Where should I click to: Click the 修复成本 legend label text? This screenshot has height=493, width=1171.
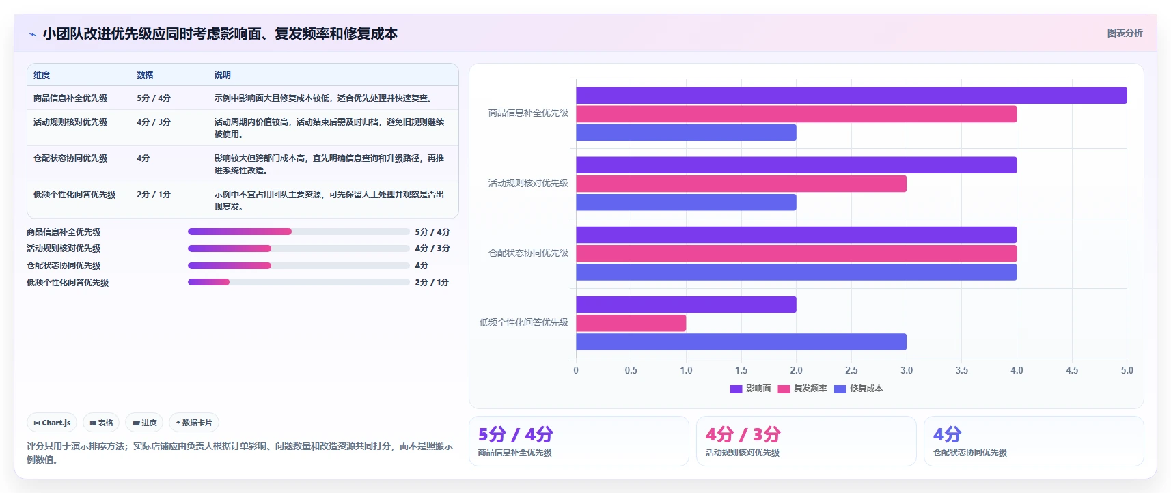pos(866,389)
